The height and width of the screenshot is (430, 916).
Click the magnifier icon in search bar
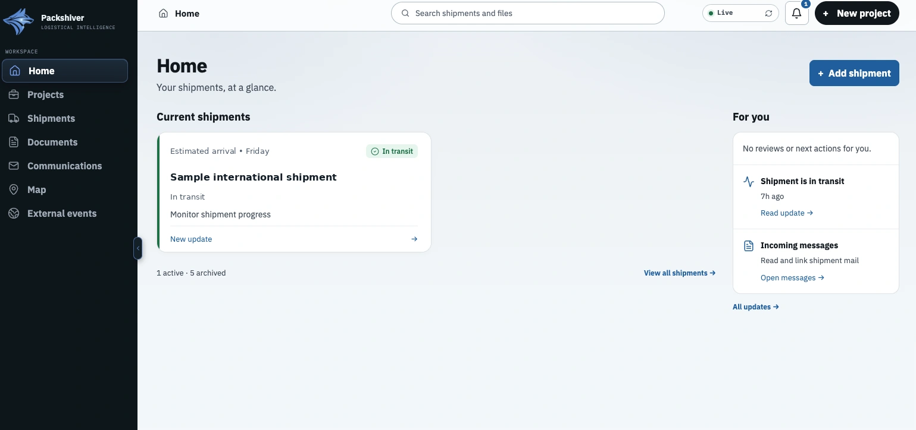tap(405, 13)
